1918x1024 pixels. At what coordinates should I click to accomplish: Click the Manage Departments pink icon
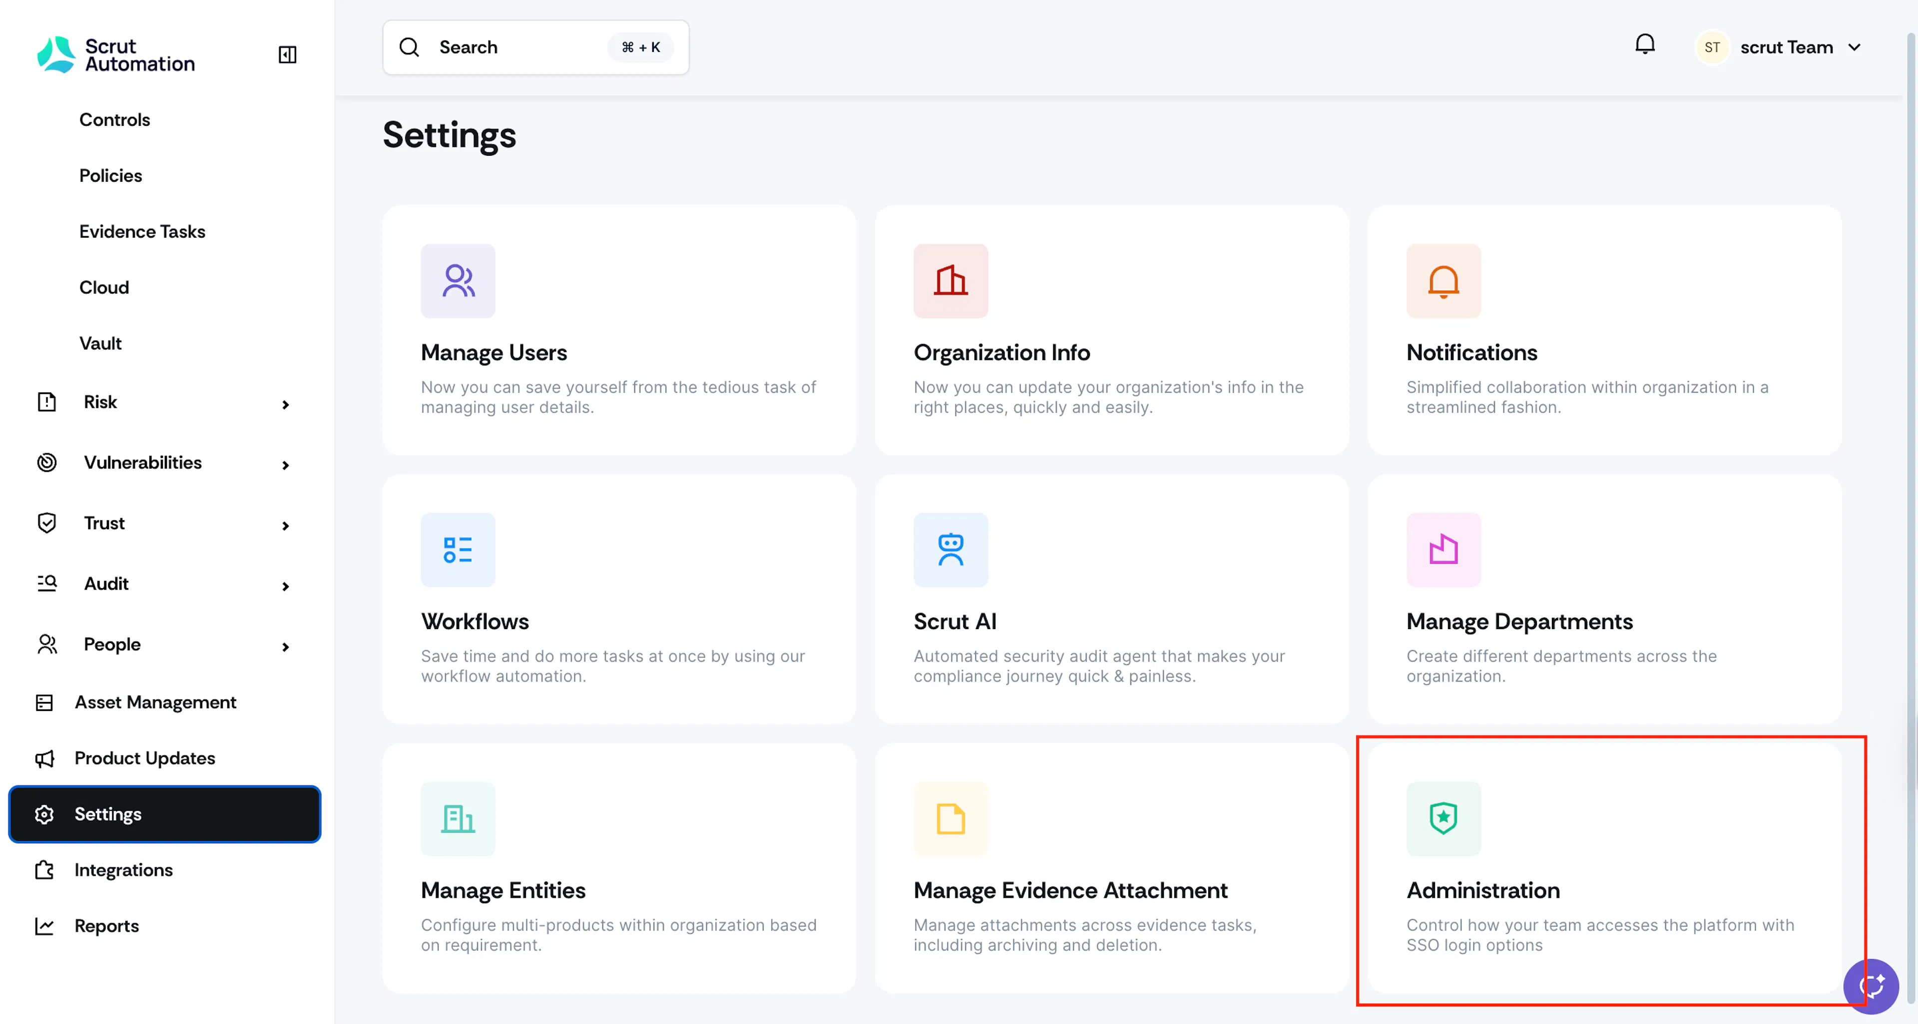(1443, 549)
